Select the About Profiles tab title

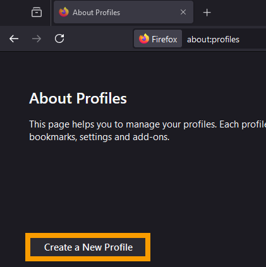(96, 13)
